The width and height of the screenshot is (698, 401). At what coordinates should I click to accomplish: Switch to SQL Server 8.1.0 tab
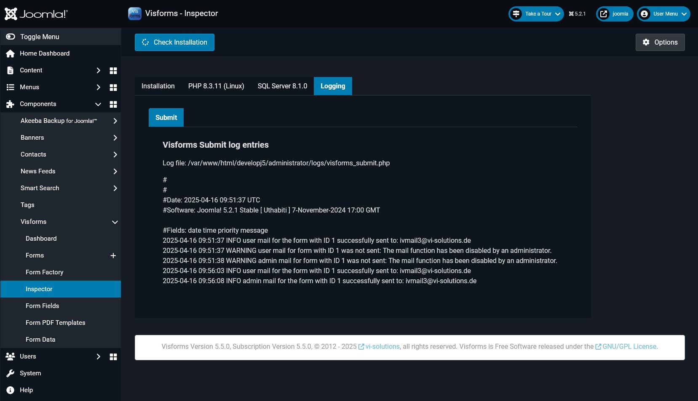point(282,86)
